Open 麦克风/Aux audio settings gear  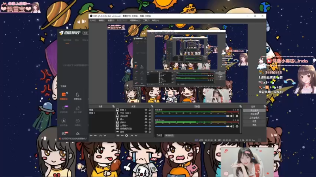237,126
